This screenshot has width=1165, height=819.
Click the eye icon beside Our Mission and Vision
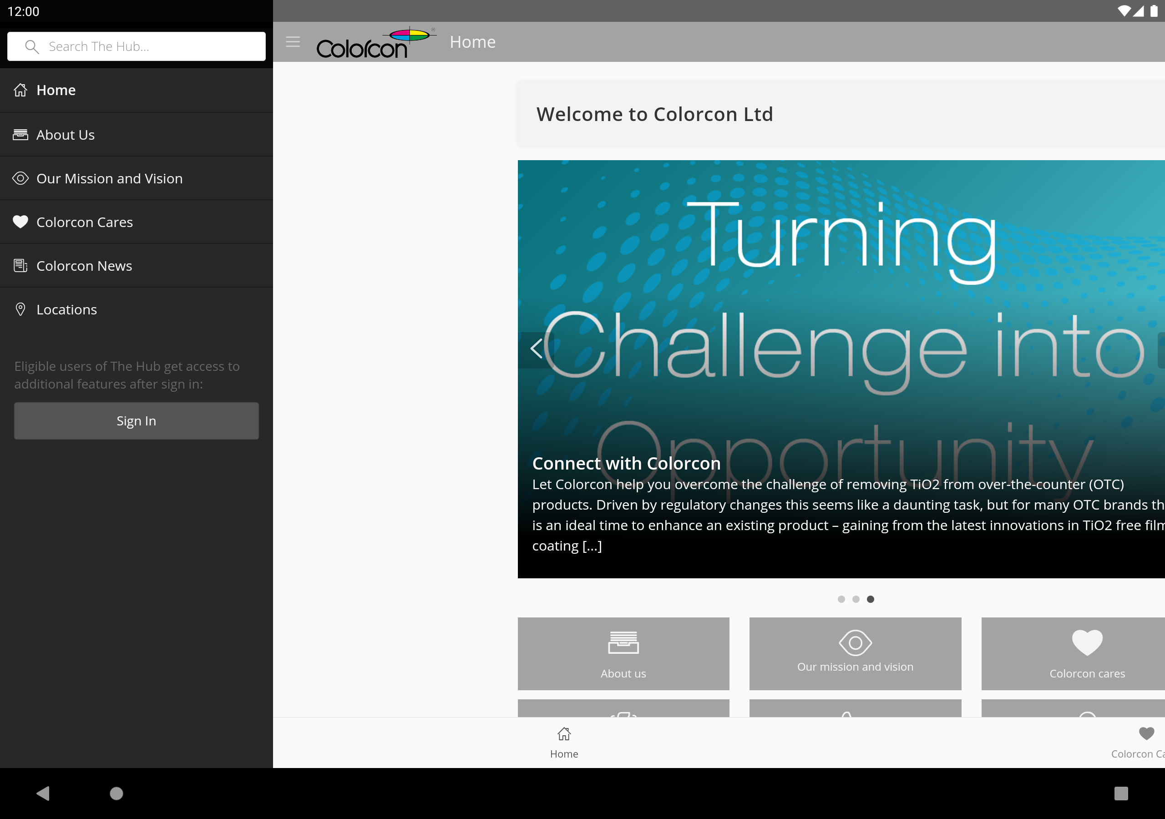20,178
